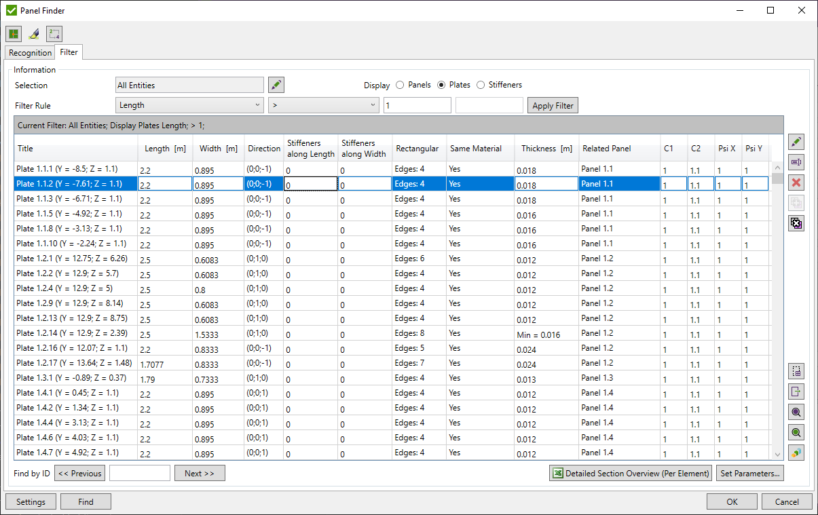Click the Thickness column header
The width and height of the screenshot is (818, 515).
546,149
